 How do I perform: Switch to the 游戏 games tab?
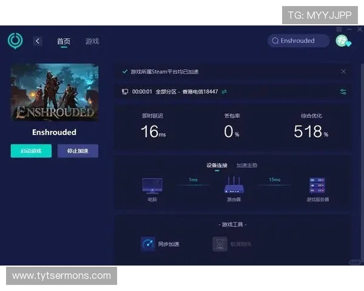pos(92,41)
